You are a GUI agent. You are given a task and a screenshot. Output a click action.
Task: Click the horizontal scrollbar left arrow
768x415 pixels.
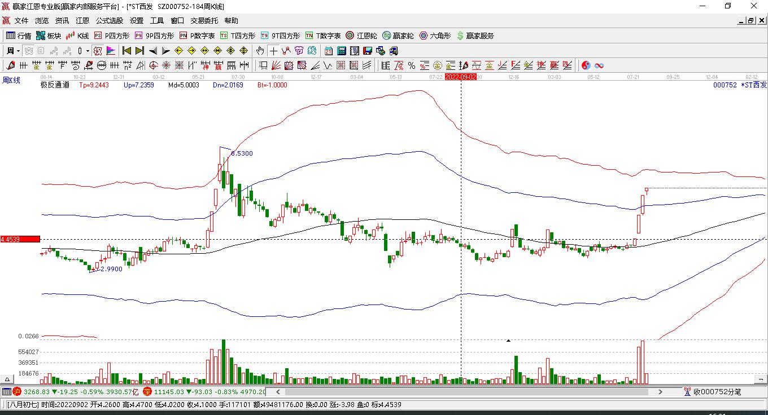point(278,391)
